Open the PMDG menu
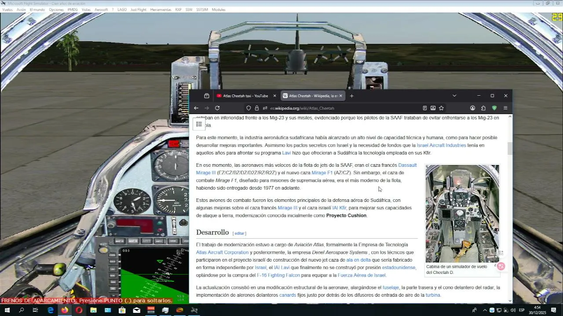This screenshot has width=563, height=316. (73, 10)
